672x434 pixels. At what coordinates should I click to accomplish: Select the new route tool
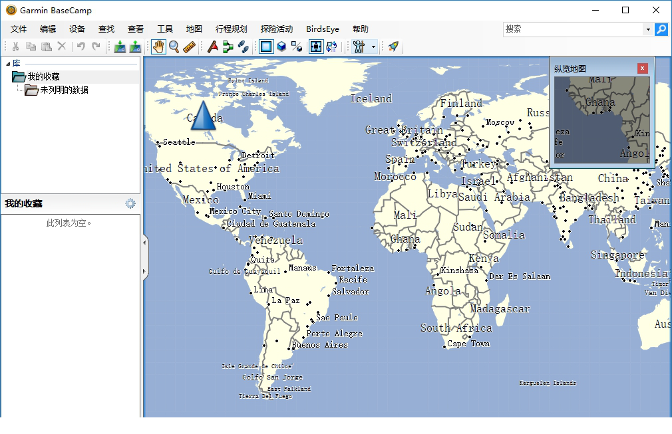coord(228,47)
